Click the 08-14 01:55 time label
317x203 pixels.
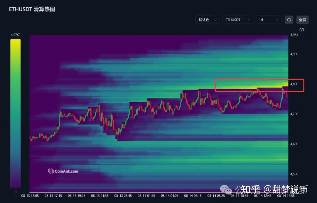146,196
